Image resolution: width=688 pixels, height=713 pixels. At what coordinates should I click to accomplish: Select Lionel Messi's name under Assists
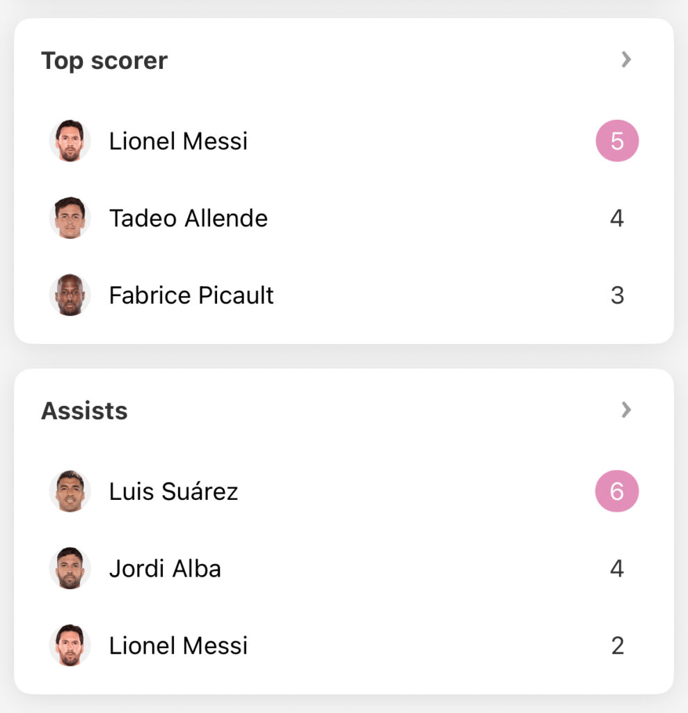coord(179,645)
